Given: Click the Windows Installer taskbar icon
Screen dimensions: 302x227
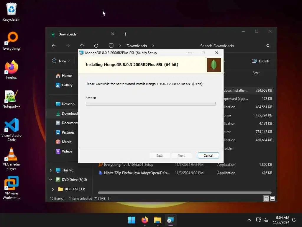Looking at the screenshot, I should pyautogui.click(x=170, y=220).
